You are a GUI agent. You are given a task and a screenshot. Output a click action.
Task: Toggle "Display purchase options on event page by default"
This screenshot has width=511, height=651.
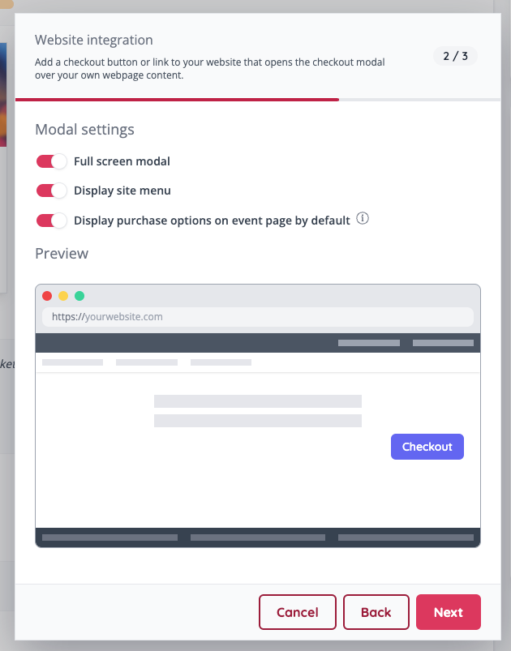click(x=51, y=219)
